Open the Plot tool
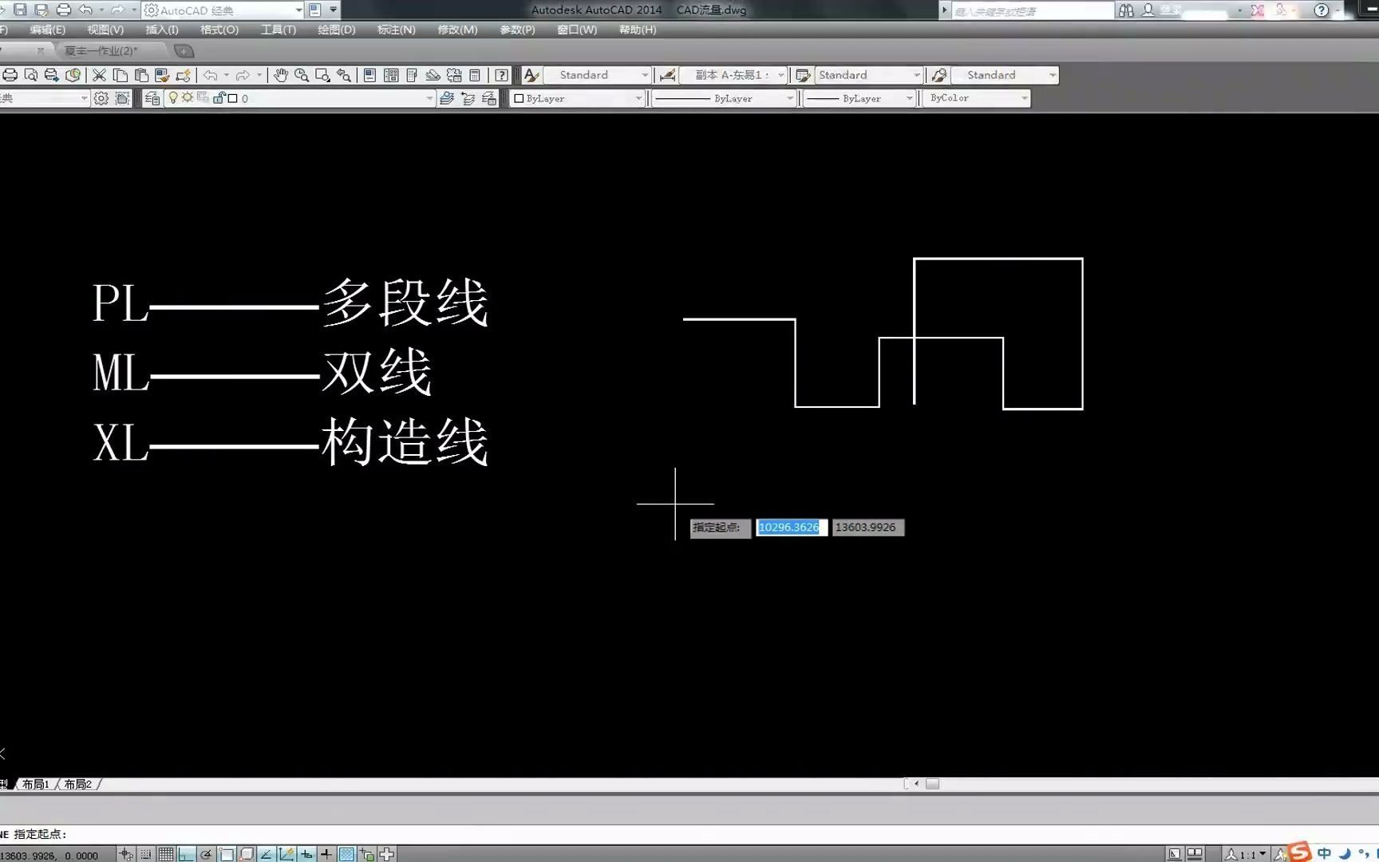Viewport: 1379px width, 862px height. [10, 74]
